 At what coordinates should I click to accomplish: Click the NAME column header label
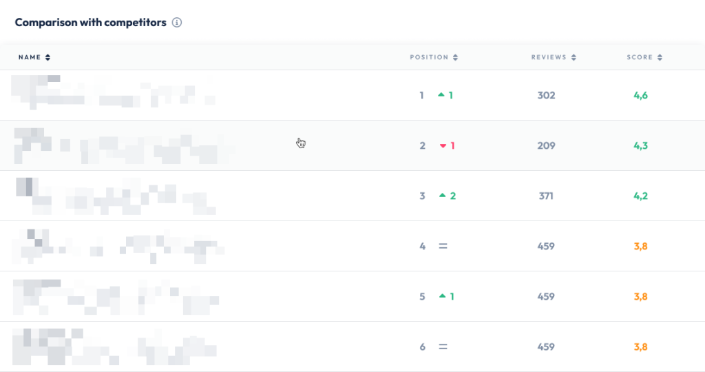[x=30, y=57]
